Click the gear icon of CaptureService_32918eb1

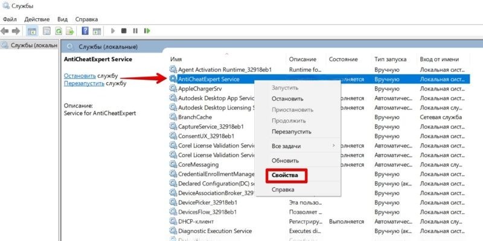pyautogui.click(x=173, y=127)
